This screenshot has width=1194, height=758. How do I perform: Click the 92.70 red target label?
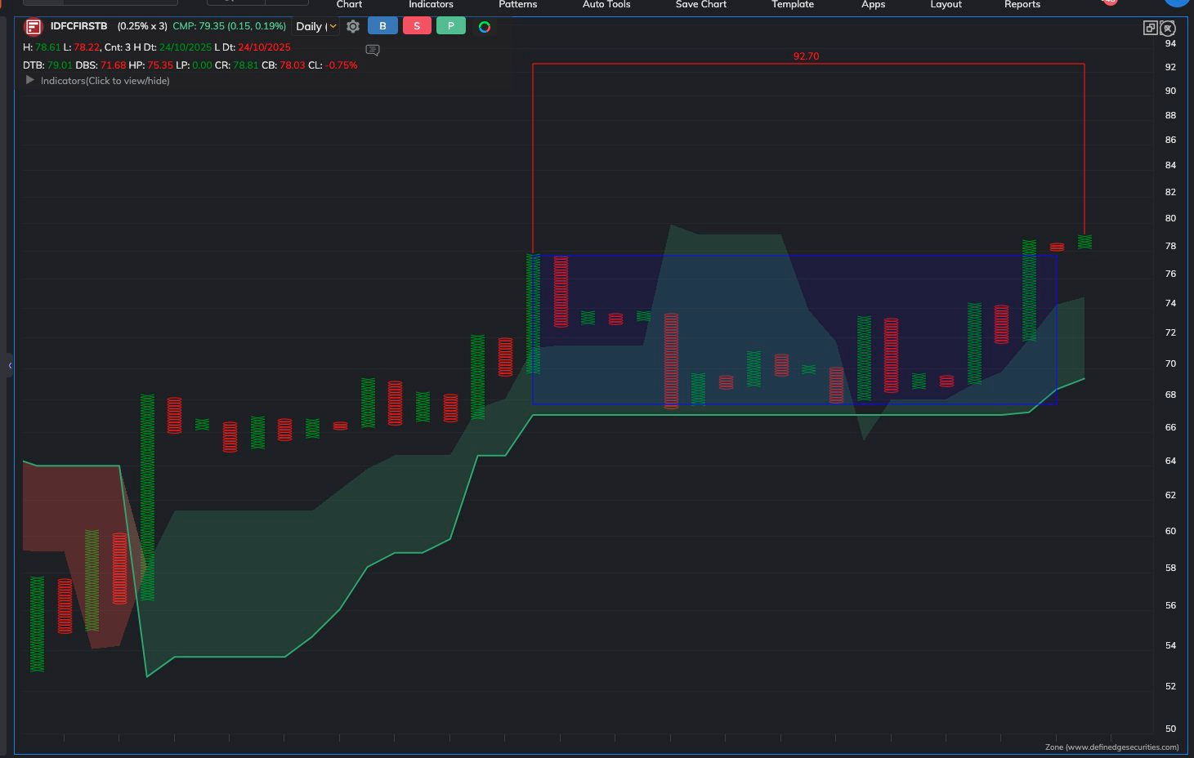pyautogui.click(x=806, y=56)
